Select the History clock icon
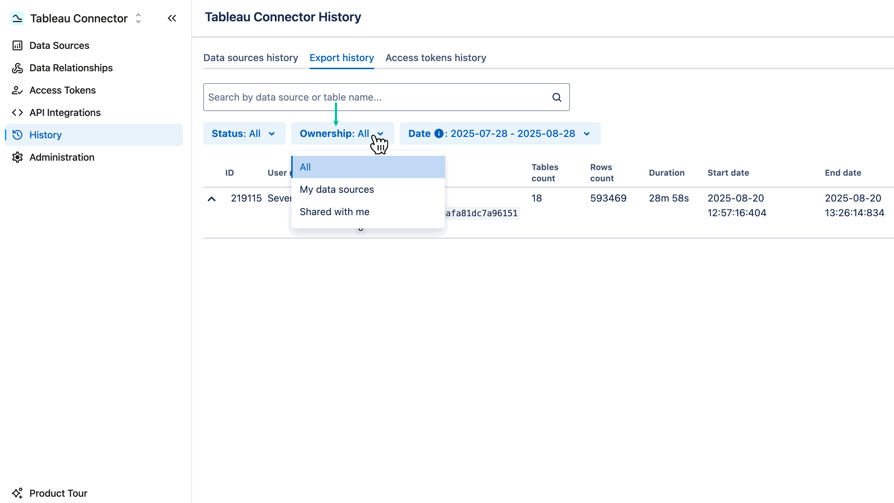This screenshot has height=503, width=894. [17, 135]
